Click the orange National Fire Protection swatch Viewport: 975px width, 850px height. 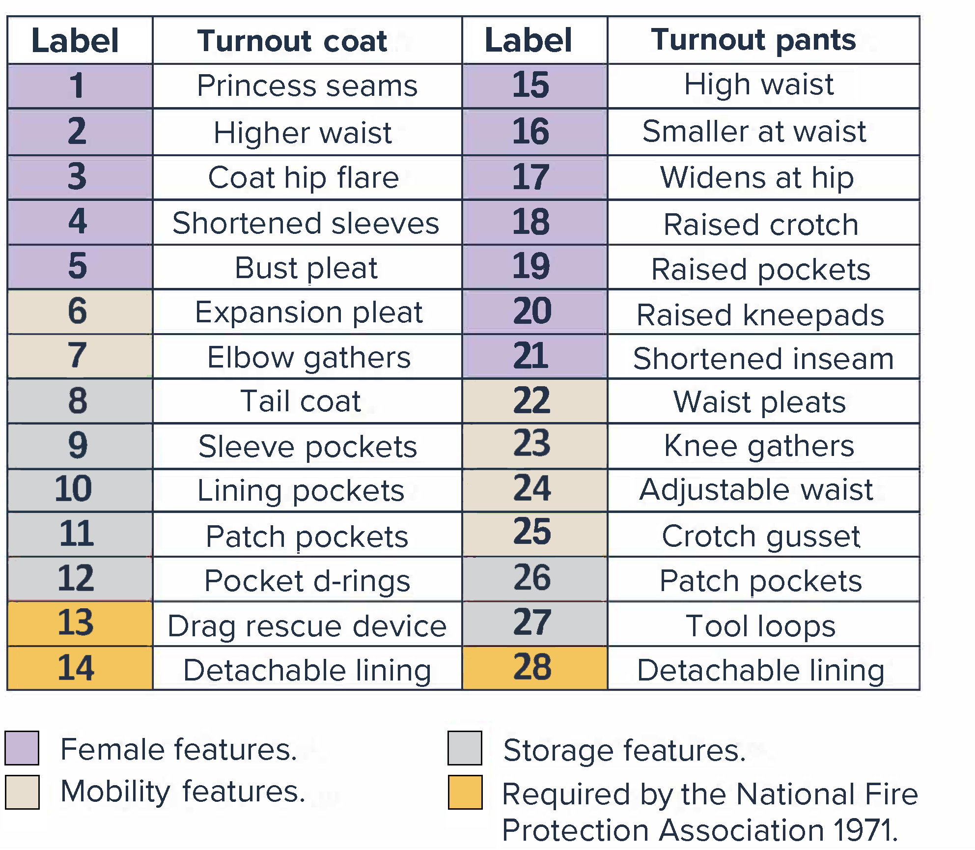[x=465, y=792]
